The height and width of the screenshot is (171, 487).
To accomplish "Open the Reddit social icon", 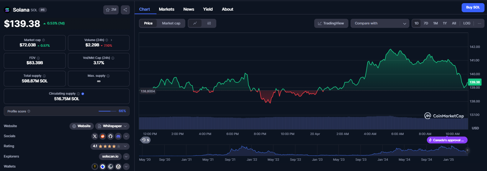I will click(103, 136).
